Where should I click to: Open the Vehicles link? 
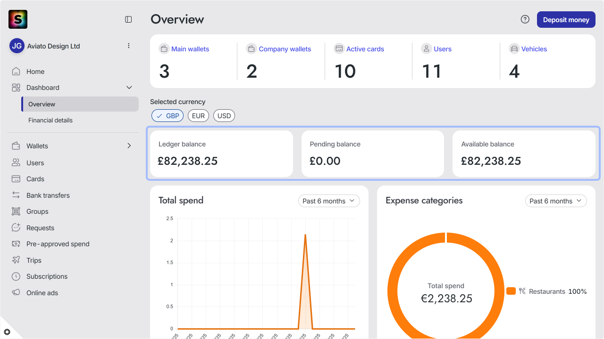(x=534, y=49)
